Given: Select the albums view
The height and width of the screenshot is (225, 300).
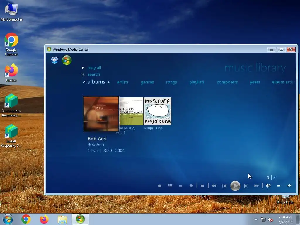Looking at the screenshot, I should pyautogui.click(x=96, y=82).
